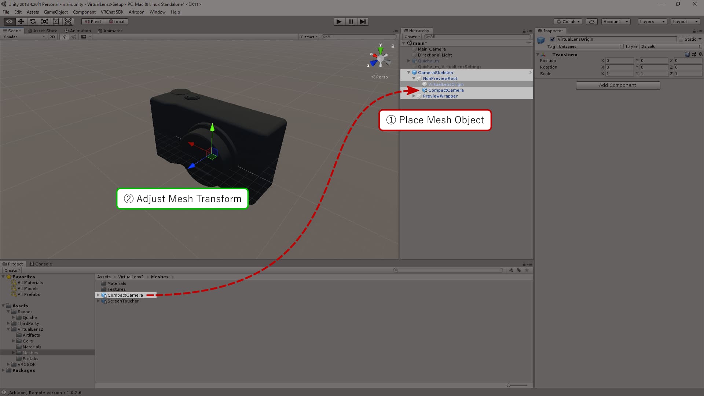Open Transform preset selector icon
Screen dimensions: 704x396
[x=694, y=54]
